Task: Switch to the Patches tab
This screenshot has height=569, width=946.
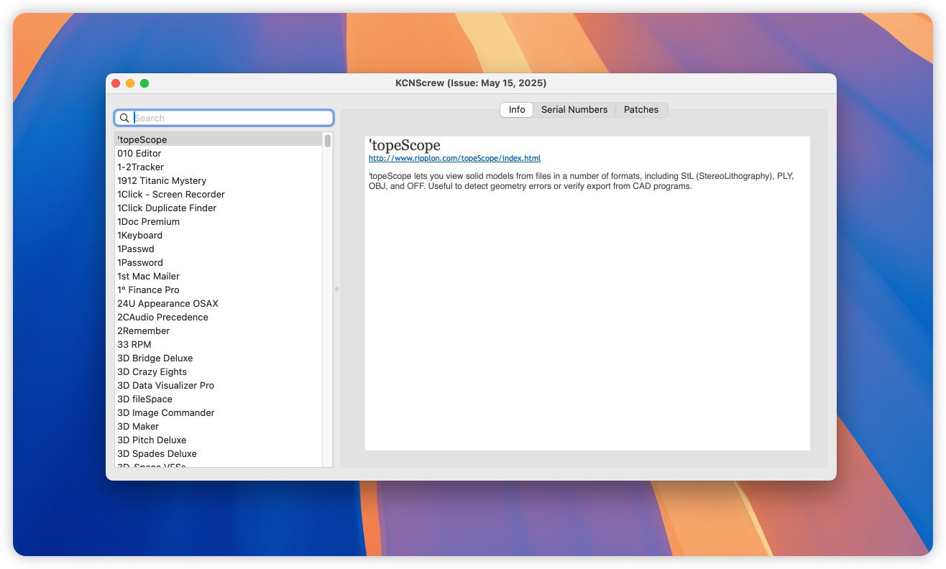Action: click(641, 110)
